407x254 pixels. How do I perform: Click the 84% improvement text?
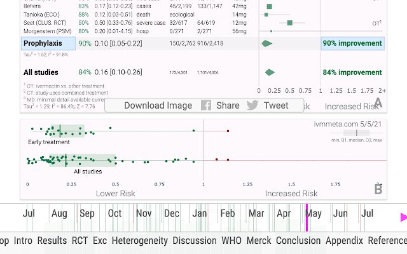[x=352, y=72]
